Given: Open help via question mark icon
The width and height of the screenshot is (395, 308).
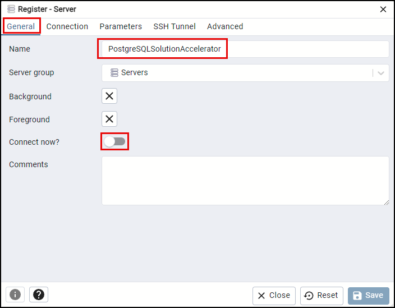Looking at the screenshot, I should (39, 295).
